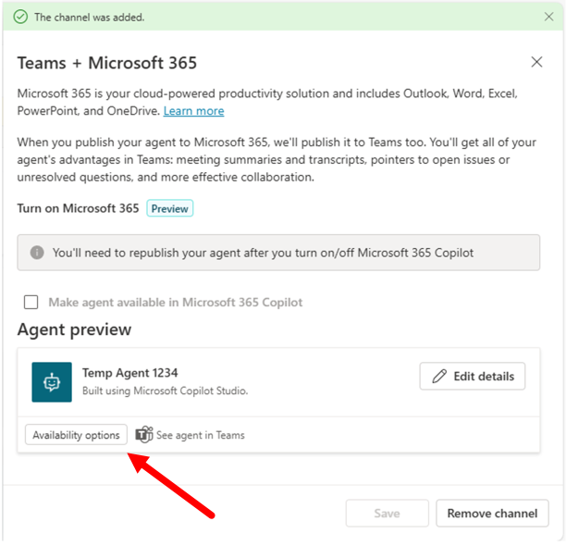566x546 pixels.
Task: Click the Preview badge
Action: click(169, 208)
